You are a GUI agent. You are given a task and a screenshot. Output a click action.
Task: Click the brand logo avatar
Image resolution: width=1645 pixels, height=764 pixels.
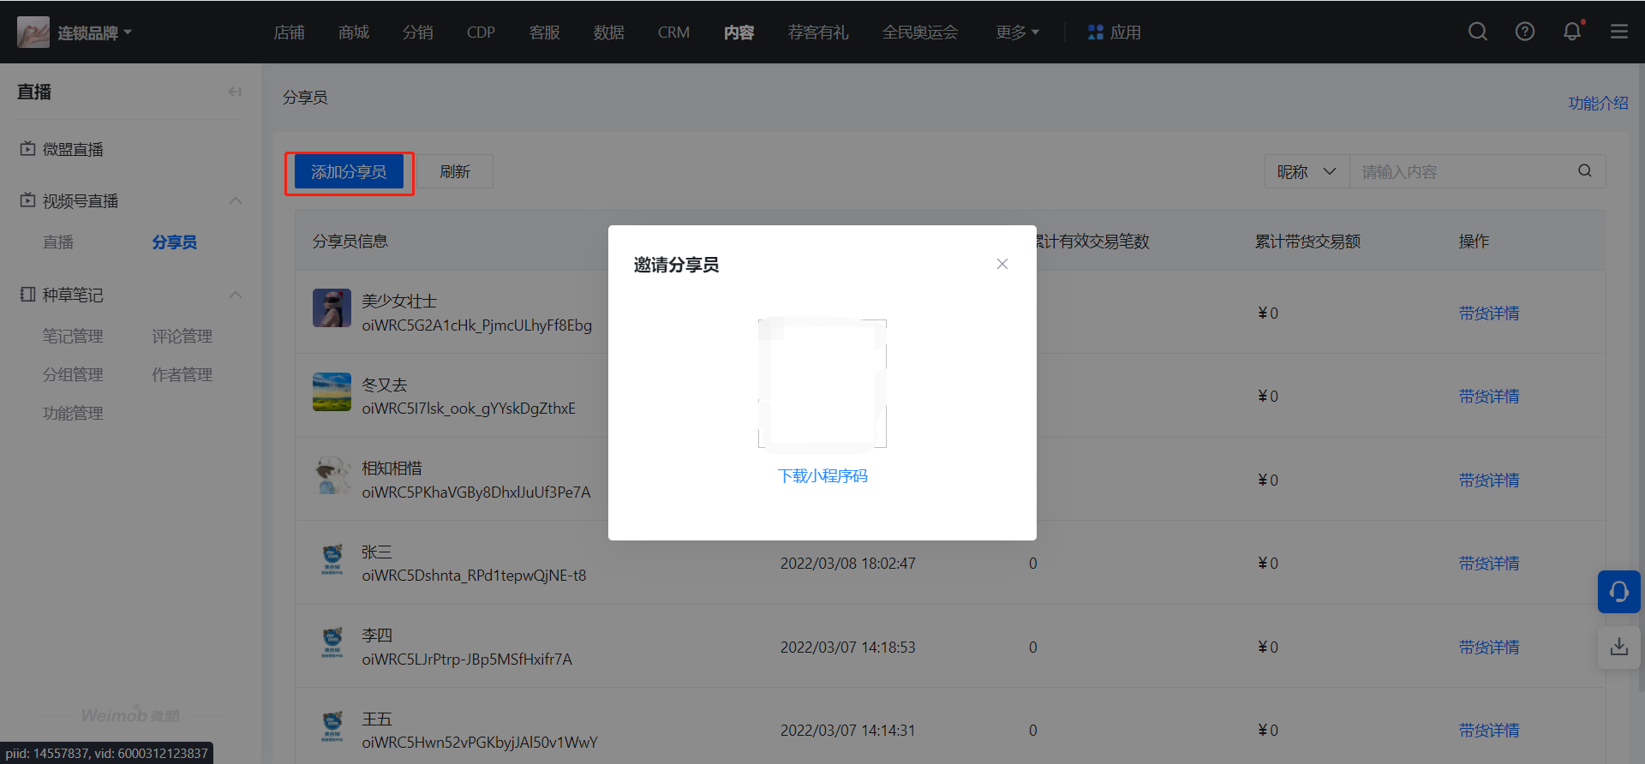(33, 33)
